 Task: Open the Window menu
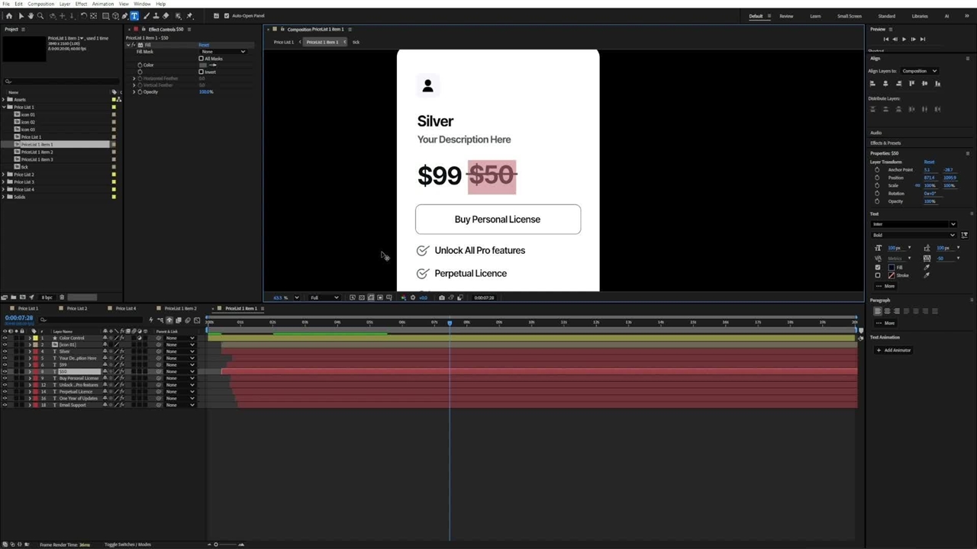142,4
